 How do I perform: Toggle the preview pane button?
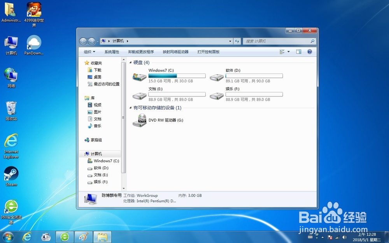pyautogui.click(x=299, y=52)
